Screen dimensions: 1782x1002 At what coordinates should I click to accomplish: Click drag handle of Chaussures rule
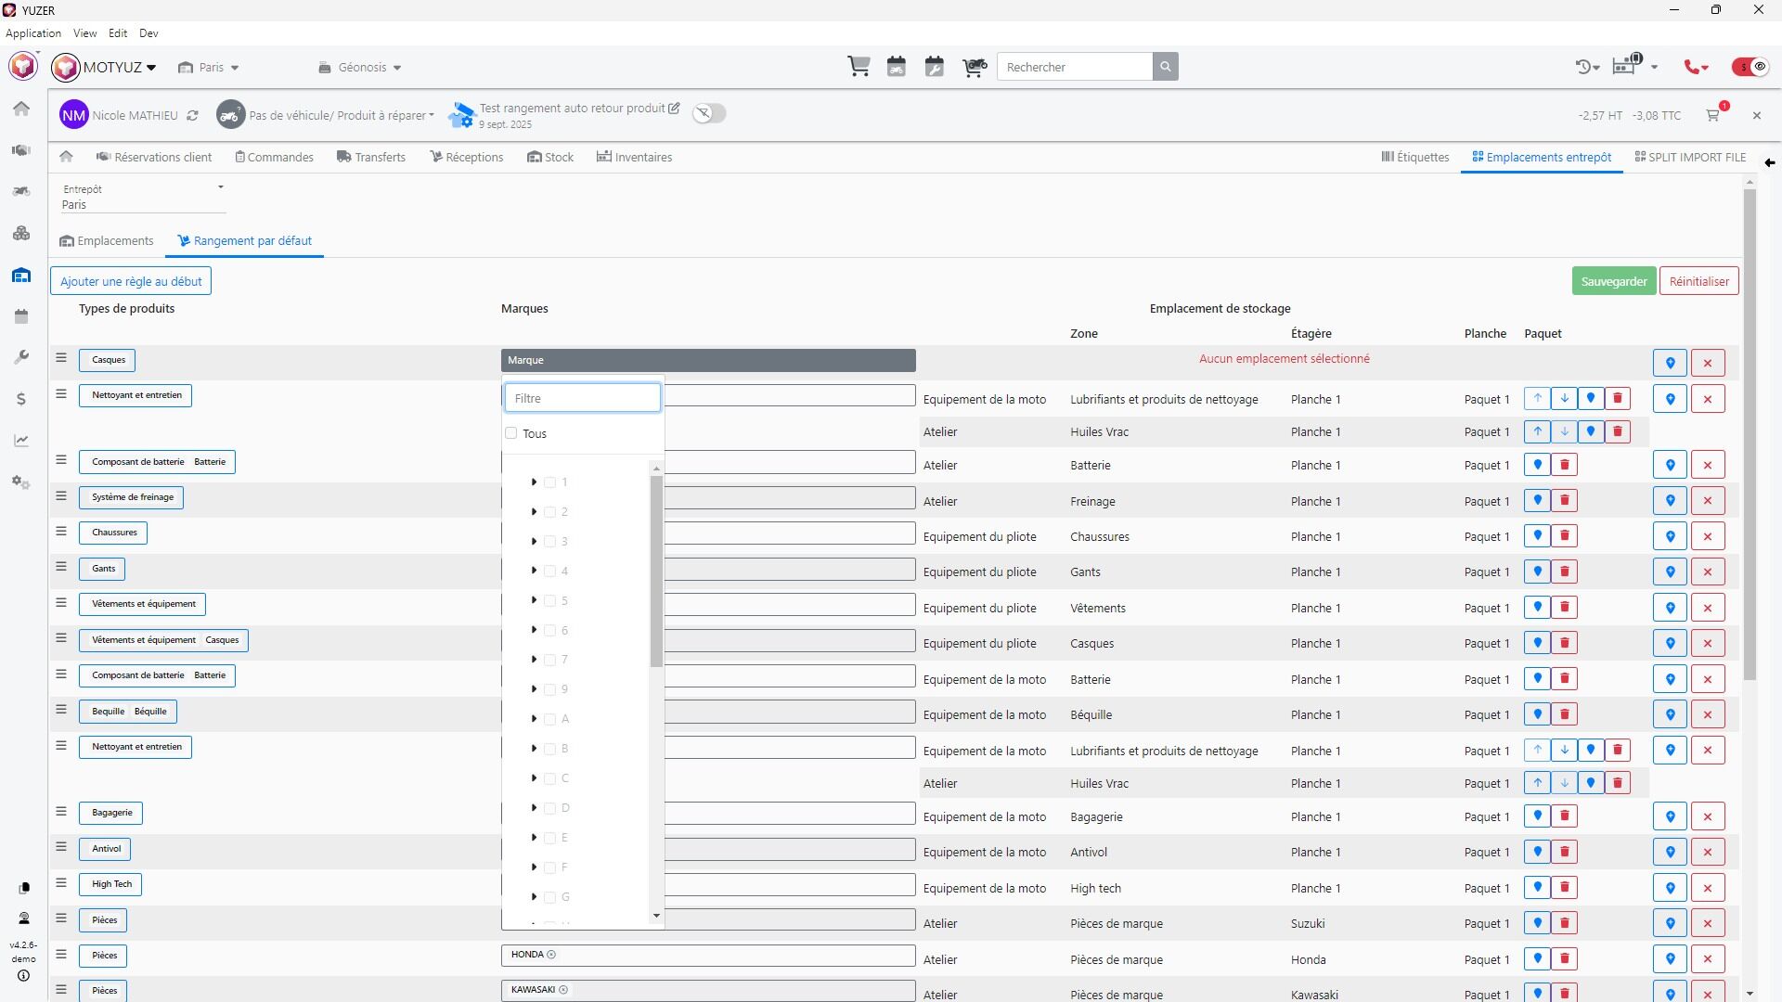[61, 532]
